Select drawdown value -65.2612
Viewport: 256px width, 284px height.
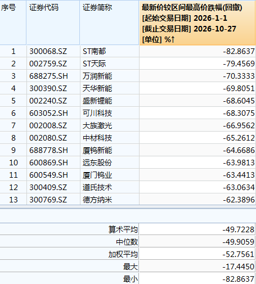click(x=239, y=138)
